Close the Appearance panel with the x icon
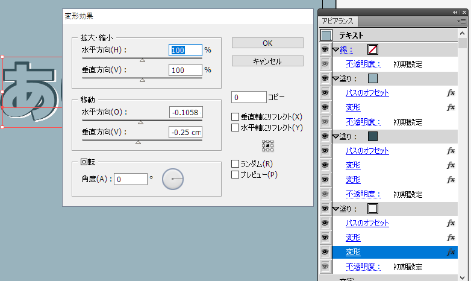 point(465,12)
